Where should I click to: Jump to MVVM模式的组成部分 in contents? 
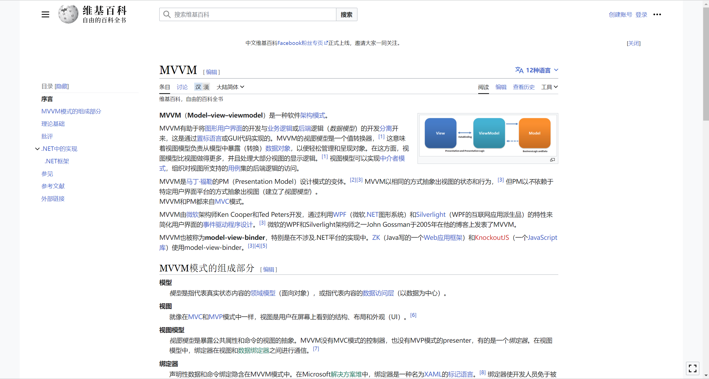[x=71, y=111]
